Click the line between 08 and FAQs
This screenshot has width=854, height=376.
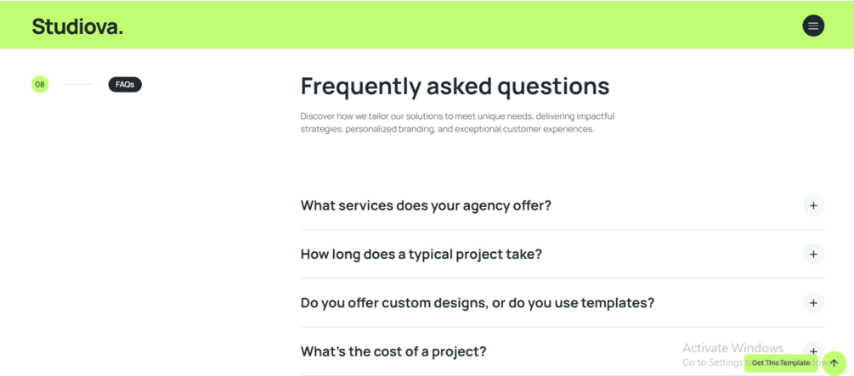tap(78, 84)
